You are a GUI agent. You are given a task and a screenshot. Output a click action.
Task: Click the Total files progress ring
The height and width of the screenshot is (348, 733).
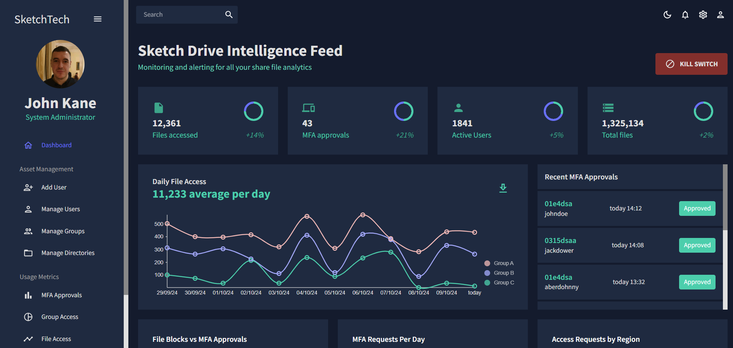point(704,112)
